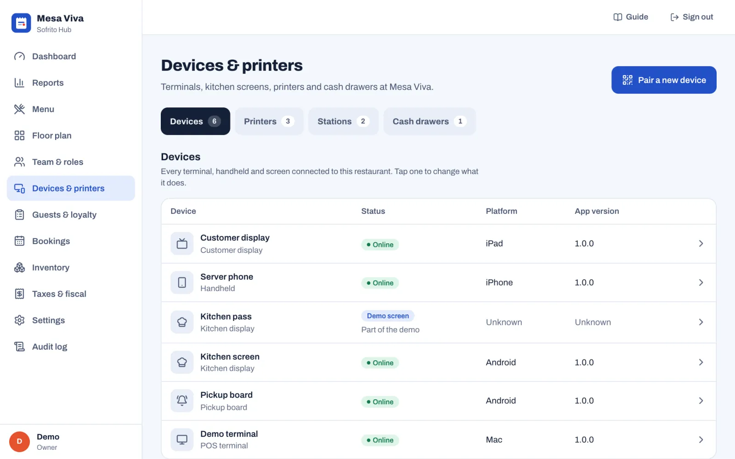This screenshot has height=459, width=735.
Task: Click the iPhone platform cell
Action: [x=499, y=282]
